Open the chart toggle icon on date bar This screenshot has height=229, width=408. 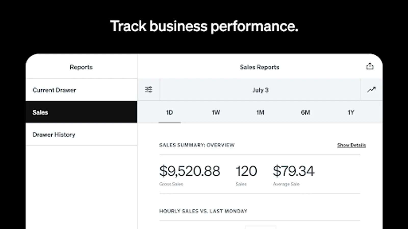(372, 90)
